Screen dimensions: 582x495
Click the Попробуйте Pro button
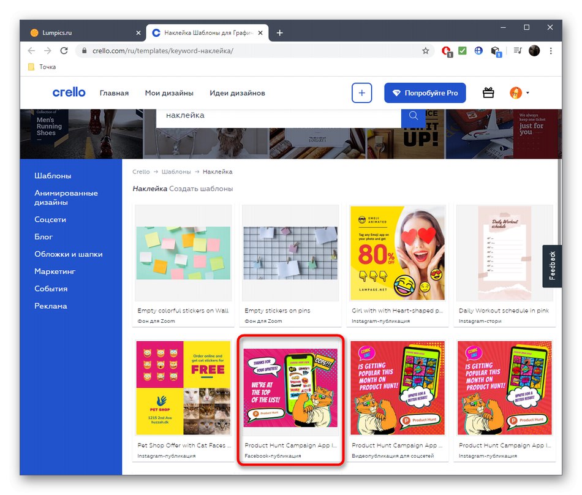click(425, 93)
